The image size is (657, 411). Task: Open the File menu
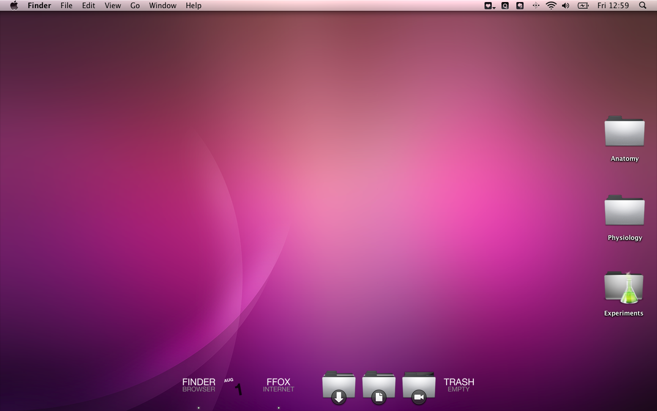(66, 6)
